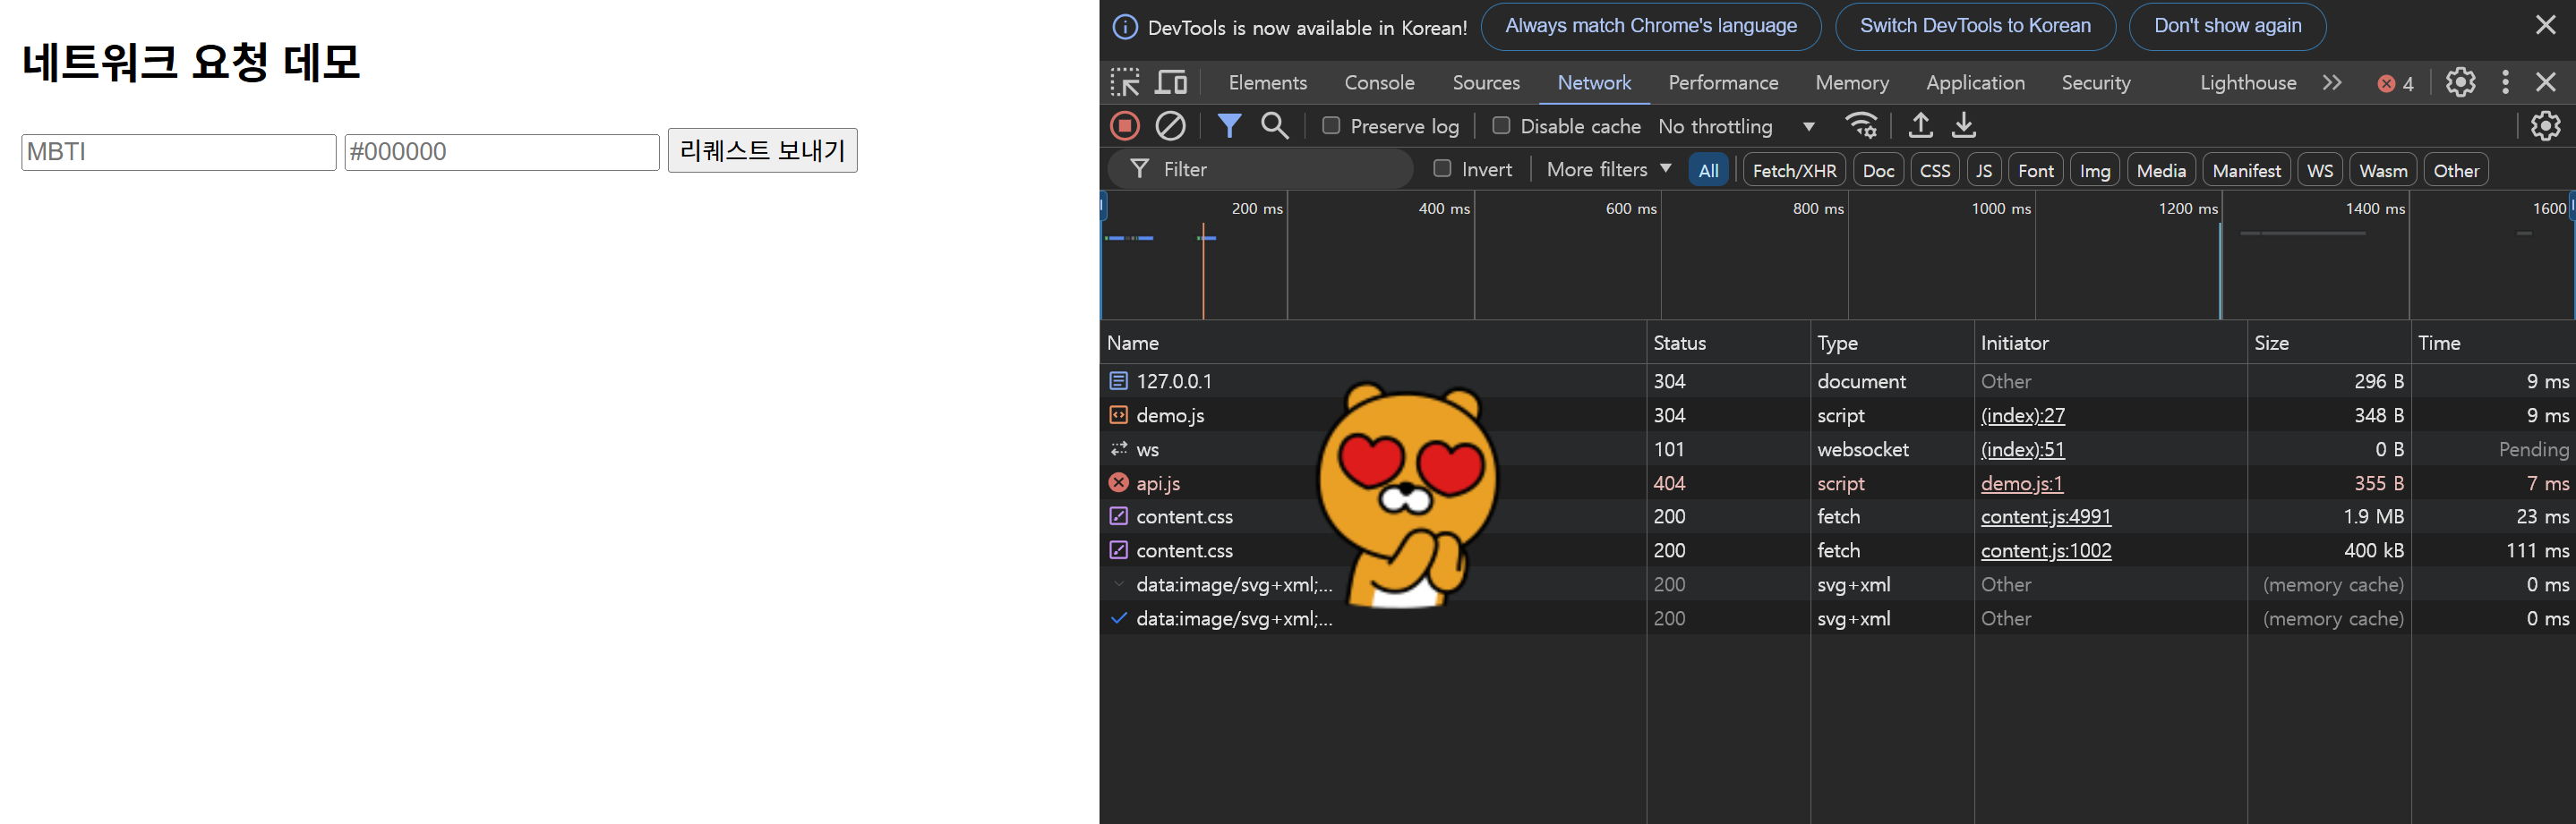The image size is (2576, 824).
Task: Open the (index):27 initiator link
Action: [2022, 414]
